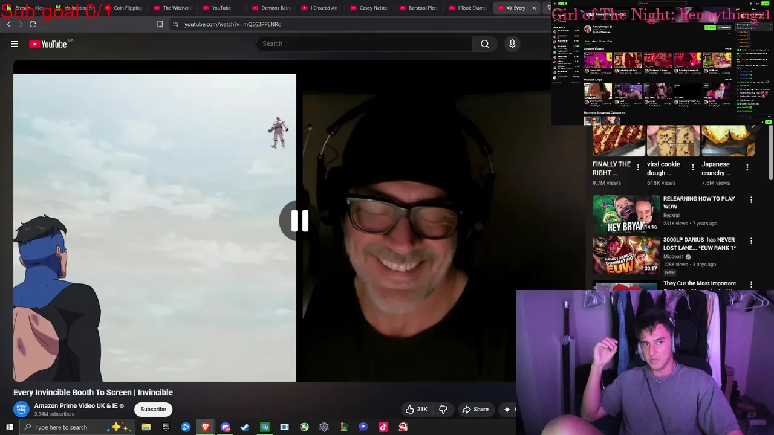
Task: Switch to the Demons Being tab
Action: (x=271, y=8)
